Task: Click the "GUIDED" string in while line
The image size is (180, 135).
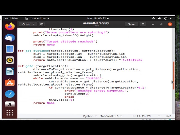Action: (94, 78)
